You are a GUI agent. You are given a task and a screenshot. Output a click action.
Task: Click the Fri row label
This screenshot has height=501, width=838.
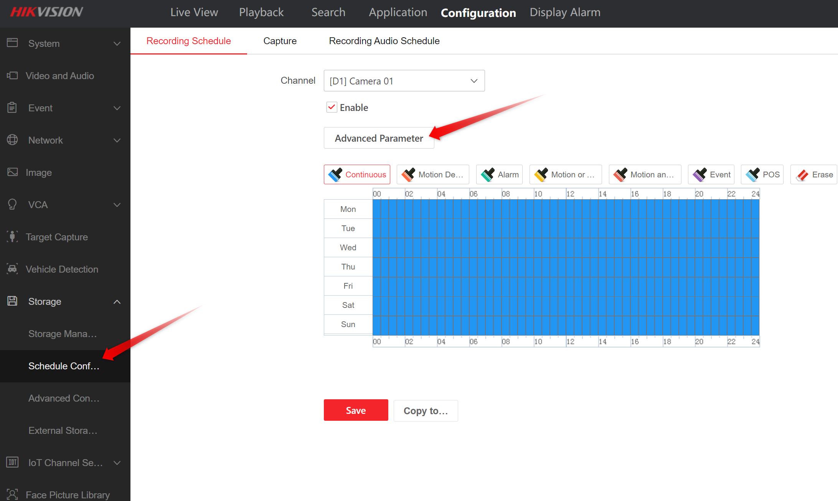point(348,286)
